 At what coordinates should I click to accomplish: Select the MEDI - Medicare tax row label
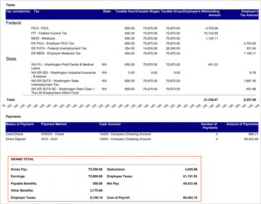point(44,38)
